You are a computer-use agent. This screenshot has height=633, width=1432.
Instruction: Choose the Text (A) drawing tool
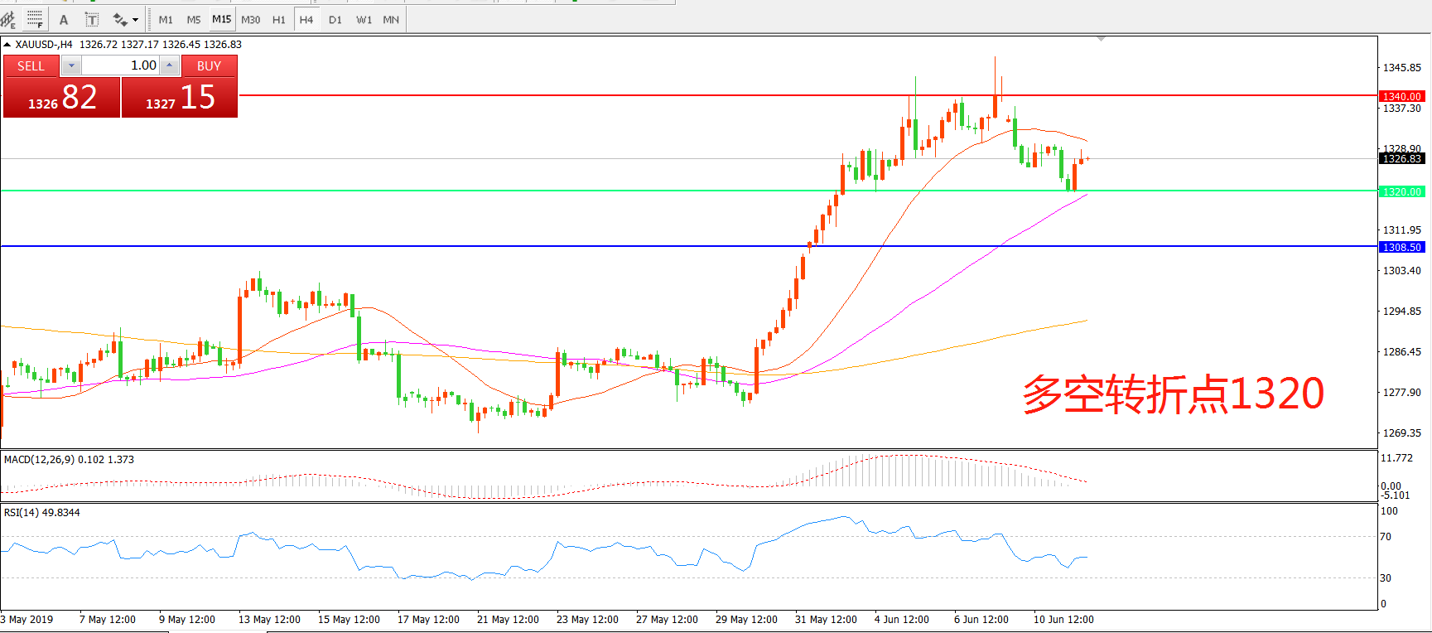pos(64,20)
